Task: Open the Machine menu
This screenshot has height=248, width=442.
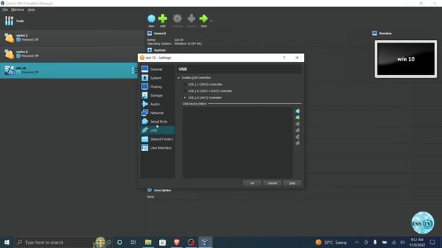Action: click(x=17, y=10)
